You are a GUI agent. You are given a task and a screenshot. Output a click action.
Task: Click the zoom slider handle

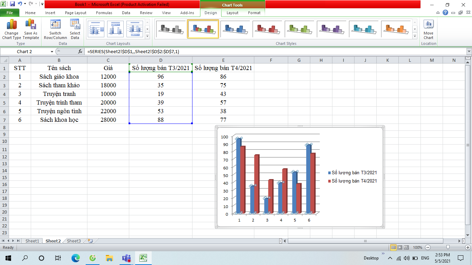tap(448, 247)
